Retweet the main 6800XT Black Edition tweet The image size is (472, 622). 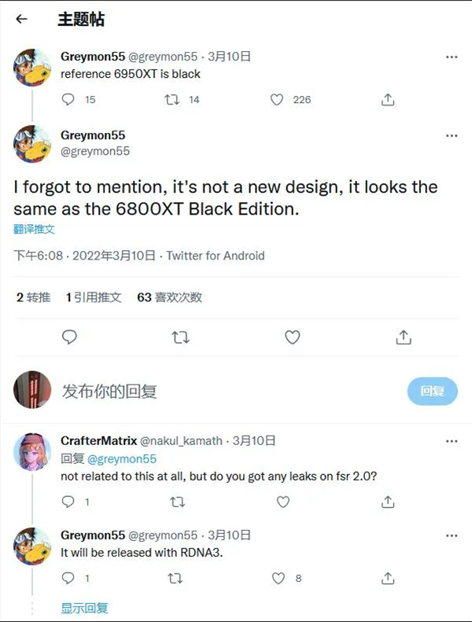180,337
